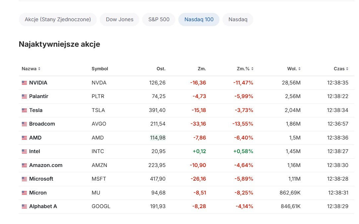359x224 pixels.
Task: Click the flag icon next to Tesla
Action: [x=24, y=110]
